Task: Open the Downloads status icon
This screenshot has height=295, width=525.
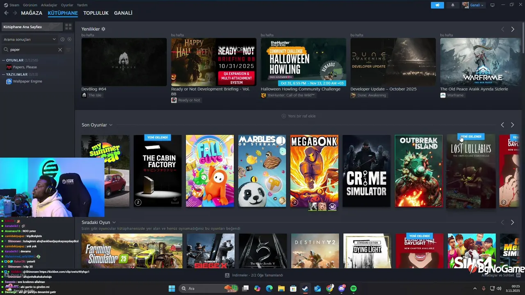Action: [227, 275]
